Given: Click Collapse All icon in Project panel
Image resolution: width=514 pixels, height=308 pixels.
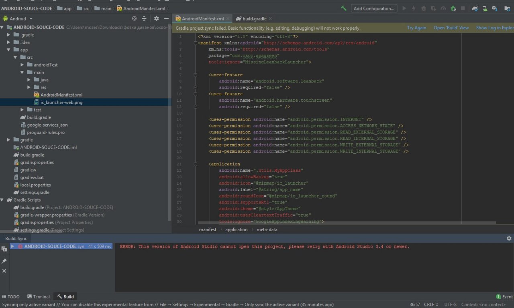Looking at the screenshot, I should coord(145,18).
